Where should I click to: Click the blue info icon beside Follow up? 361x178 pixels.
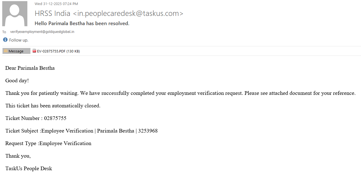click(5, 40)
